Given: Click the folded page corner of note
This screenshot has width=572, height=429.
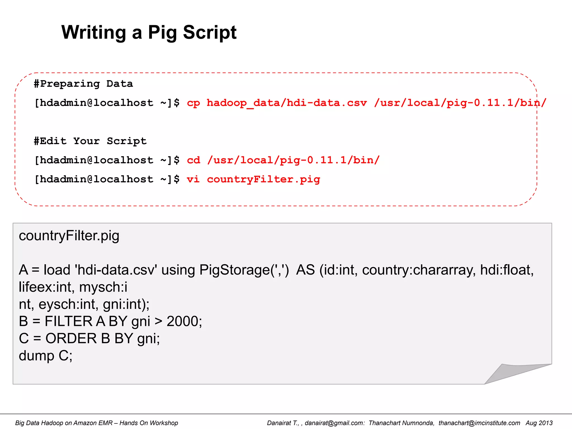Looking at the screenshot, I should [514, 374].
